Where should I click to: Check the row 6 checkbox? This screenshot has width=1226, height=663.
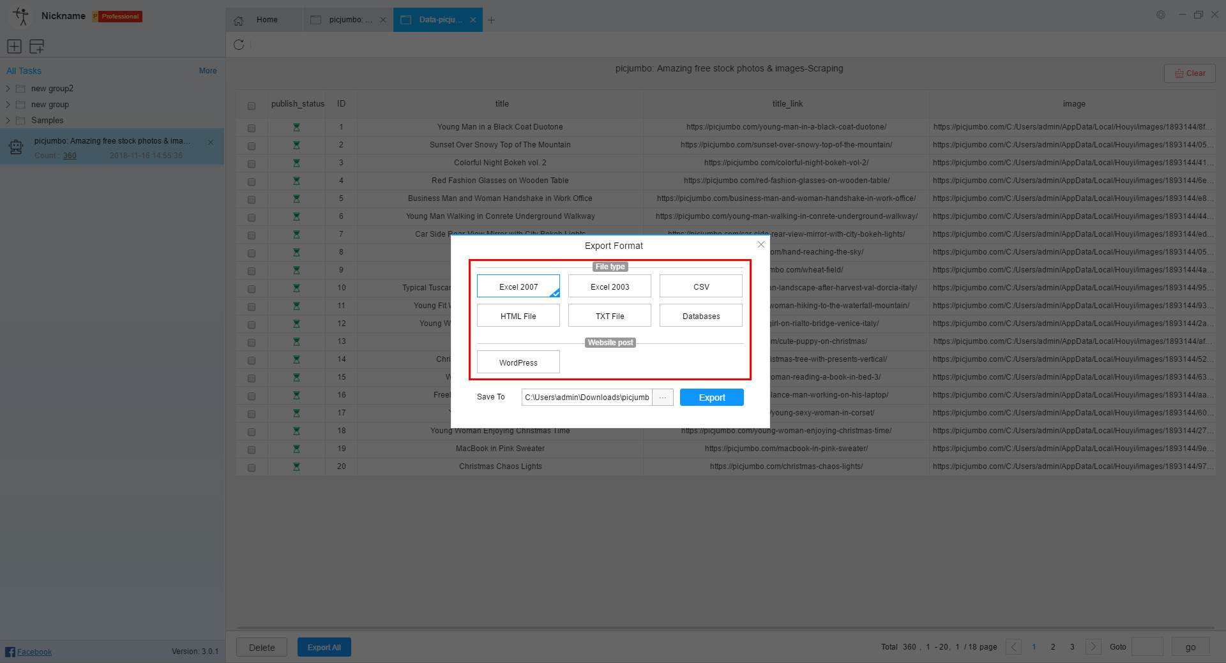tap(252, 218)
